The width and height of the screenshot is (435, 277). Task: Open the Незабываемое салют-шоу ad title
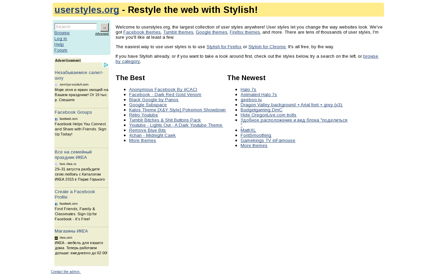pyautogui.click(x=79, y=75)
